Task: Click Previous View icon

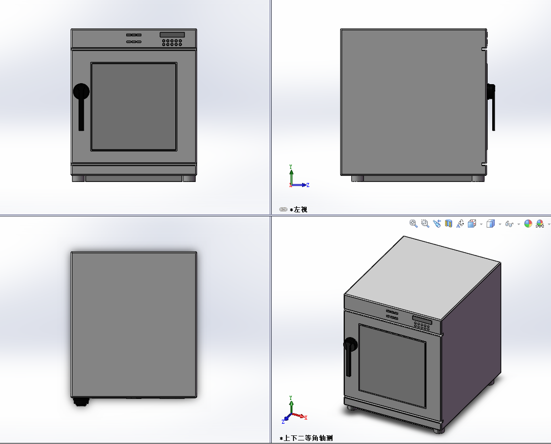Action: click(437, 224)
